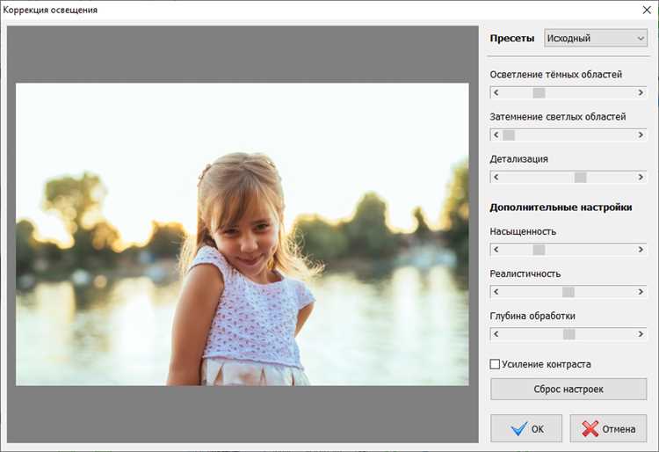
Task: Confirm with the OK checkmark button
Action: (526, 428)
